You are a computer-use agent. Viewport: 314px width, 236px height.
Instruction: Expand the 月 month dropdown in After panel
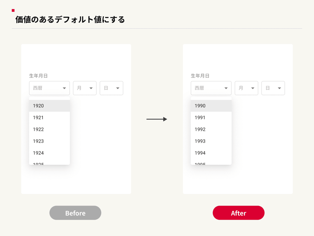click(246, 88)
